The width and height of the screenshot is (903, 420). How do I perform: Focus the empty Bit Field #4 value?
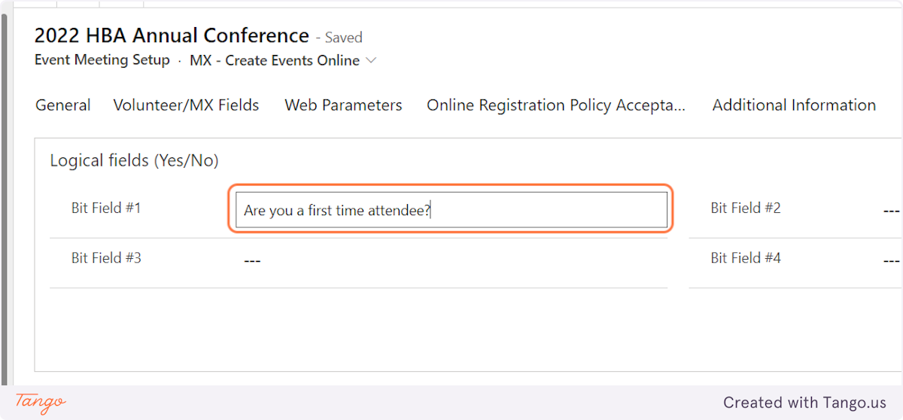pyautogui.click(x=891, y=260)
